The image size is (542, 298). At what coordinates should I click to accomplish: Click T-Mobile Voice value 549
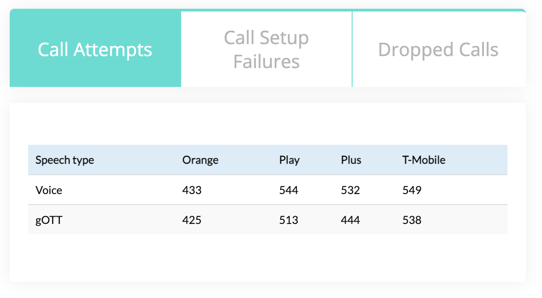pos(412,190)
